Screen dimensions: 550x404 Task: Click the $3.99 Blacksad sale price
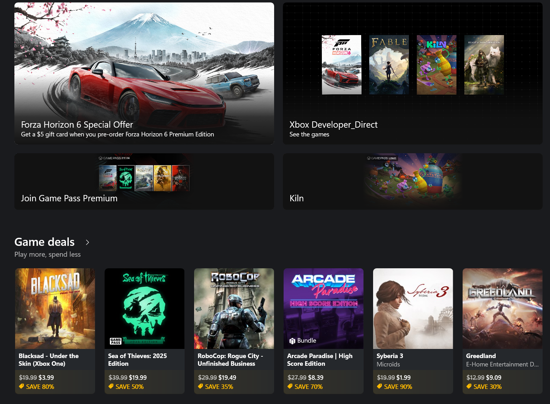tap(46, 378)
